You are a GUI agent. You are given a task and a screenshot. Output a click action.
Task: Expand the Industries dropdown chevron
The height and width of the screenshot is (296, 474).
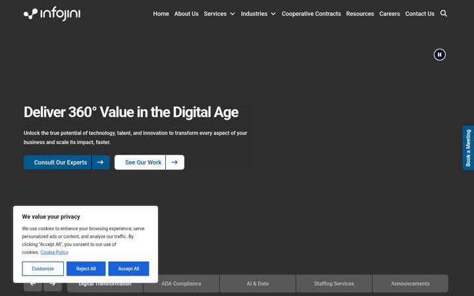273,14
